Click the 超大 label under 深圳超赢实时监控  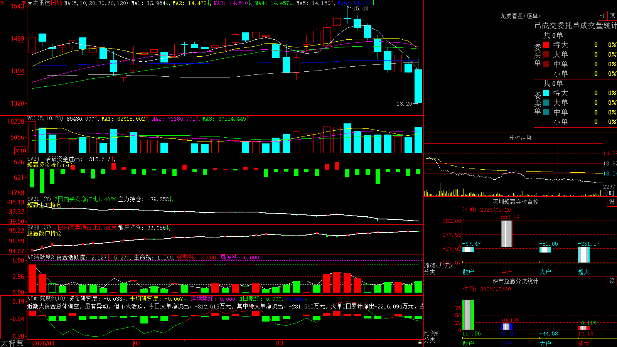(x=584, y=272)
